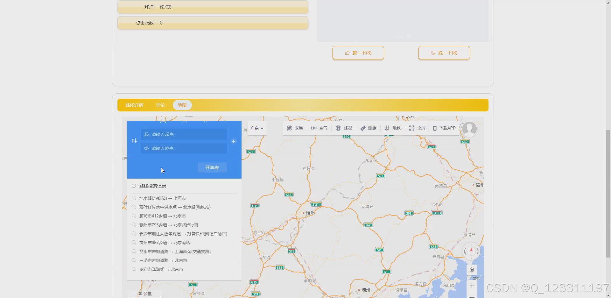Click the user avatar icon on map
This screenshot has height=298, width=611.
[469, 129]
